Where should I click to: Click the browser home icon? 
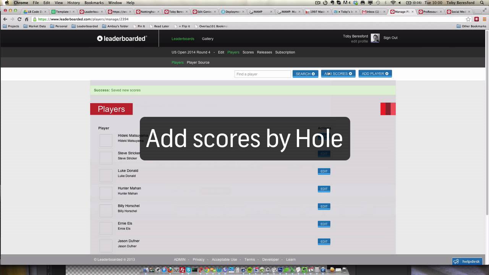tap(26, 19)
